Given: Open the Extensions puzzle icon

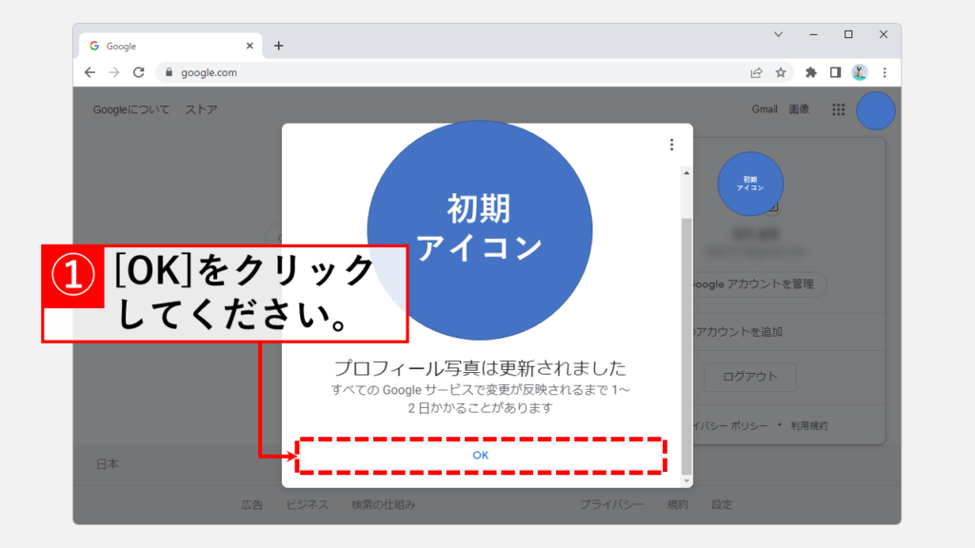Looking at the screenshot, I should point(811,72).
